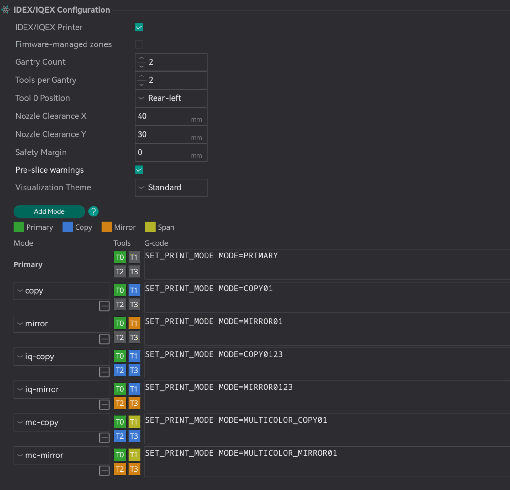Viewport: 510px width, 490px height.
Task: Click the yellow Span legend swatch
Action: pos(150,227)
